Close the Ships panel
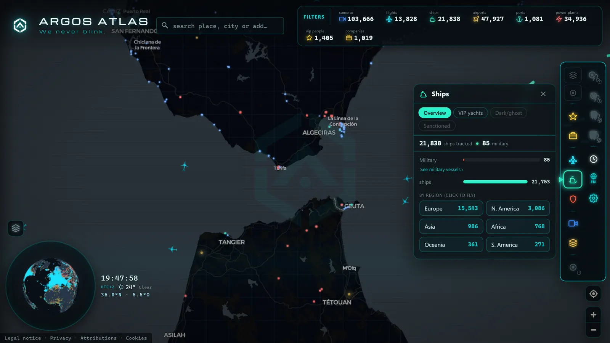610x343 pixels. click(x=543, y=94)
